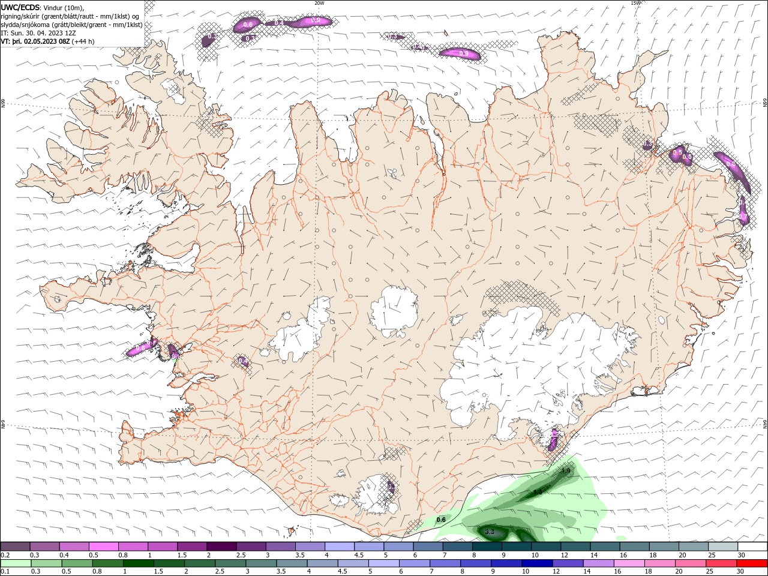
Task: Pick the violet swatch at 12 in lower legend
Action: point(568,563)
